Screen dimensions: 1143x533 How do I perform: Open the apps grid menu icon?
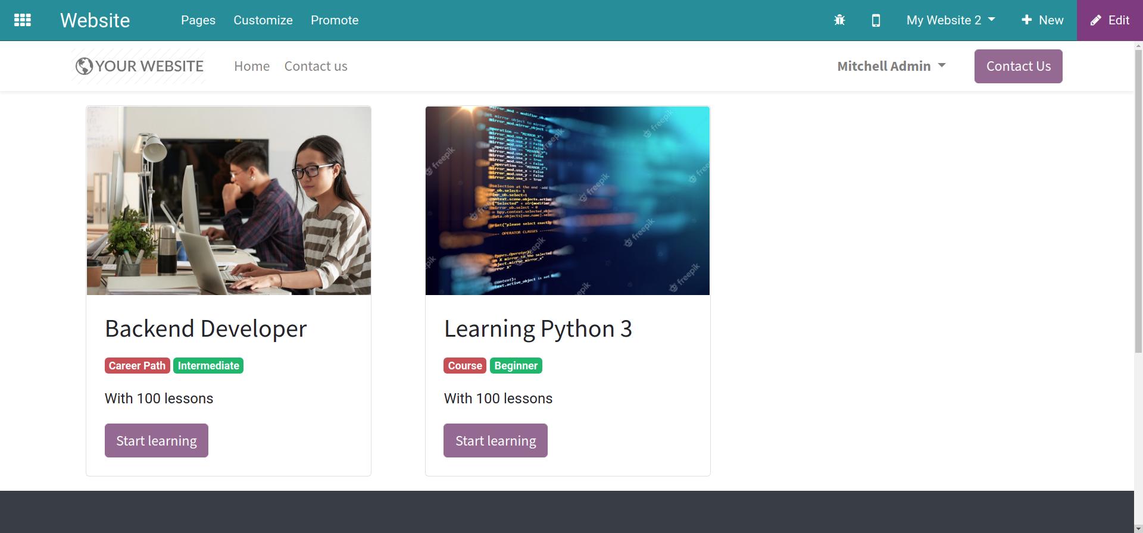click(x=23, y=20)
